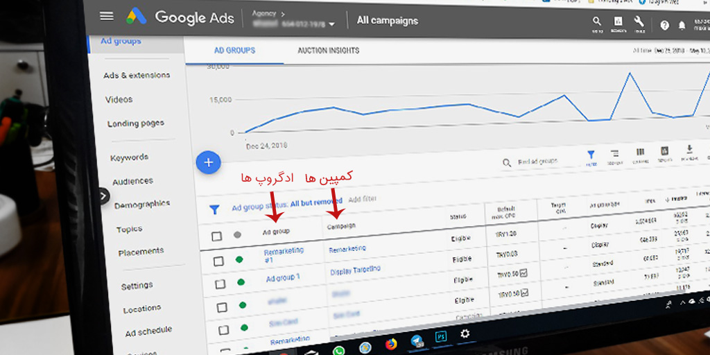
Task: Click the All but removed filter value
Action: (x=316, y=203)
